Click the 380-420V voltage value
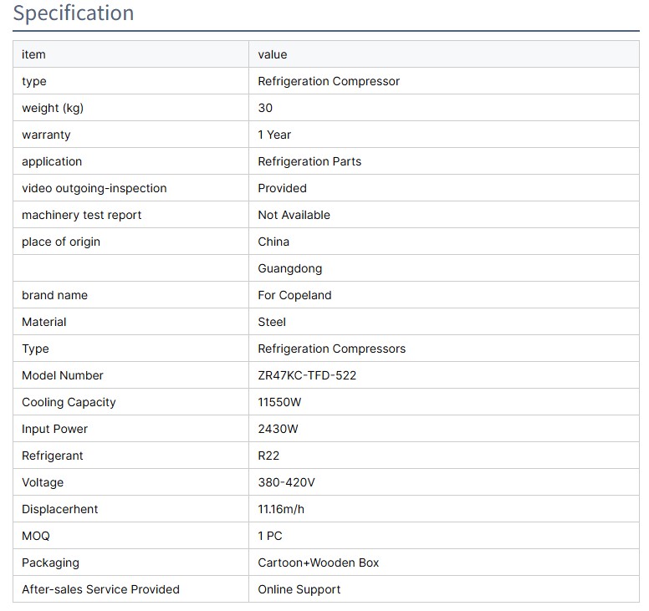Image resolution: width=649 pixels, height=611 pixels. 286,482
